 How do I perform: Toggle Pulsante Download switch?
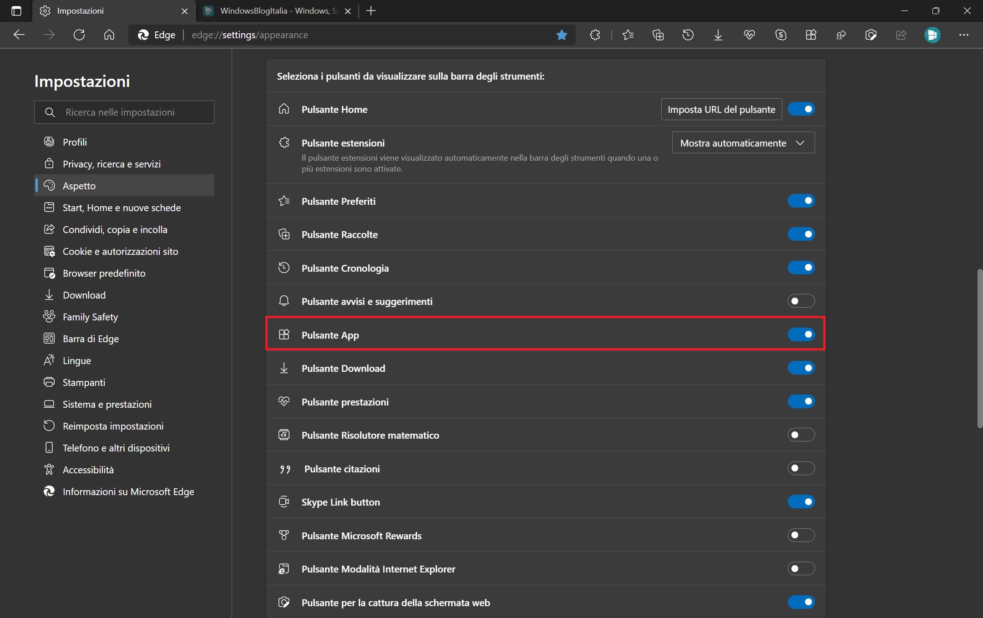[801, 368]
